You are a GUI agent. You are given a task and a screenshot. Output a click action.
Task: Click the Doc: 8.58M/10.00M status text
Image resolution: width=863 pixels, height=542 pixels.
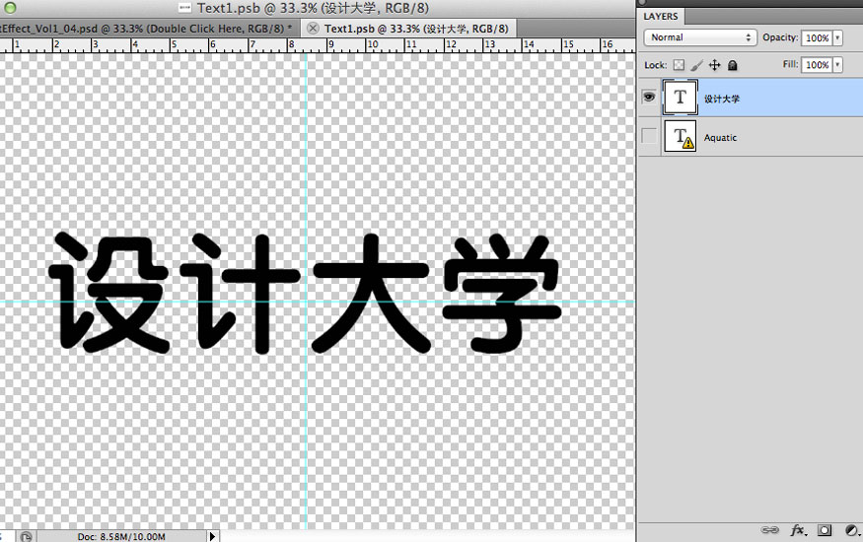(x=121, y=536)
